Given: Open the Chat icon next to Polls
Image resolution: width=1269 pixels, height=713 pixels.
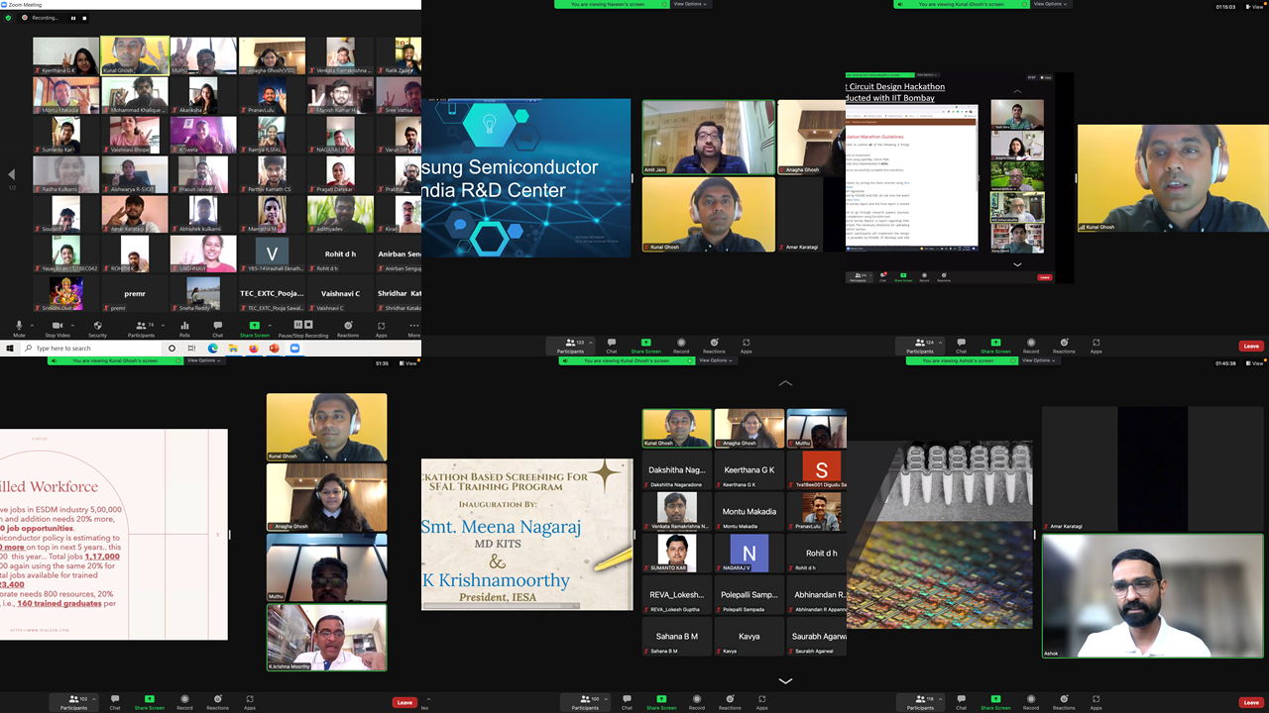Looking at the screenshot, I should pos(218,326).
